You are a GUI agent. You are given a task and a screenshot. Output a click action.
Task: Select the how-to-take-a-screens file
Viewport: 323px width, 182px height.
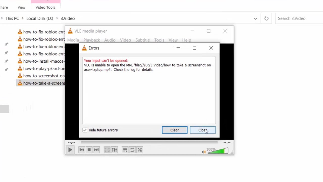pos(40,83)
